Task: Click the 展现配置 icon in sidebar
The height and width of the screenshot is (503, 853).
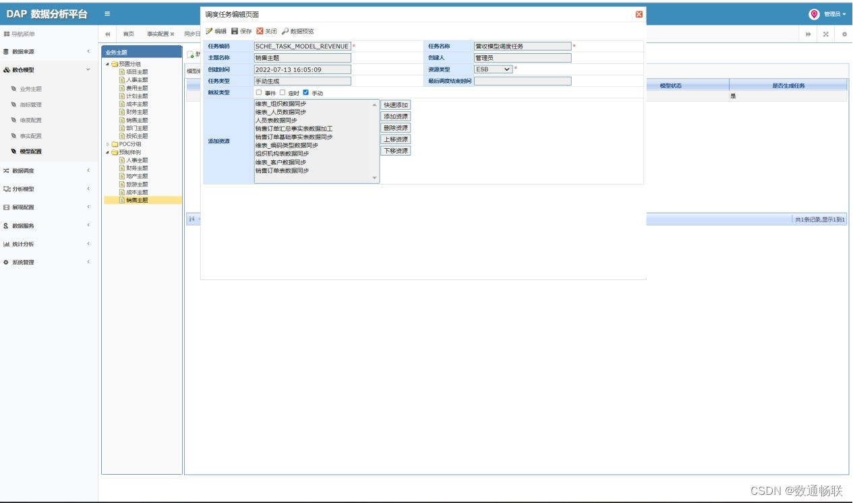Action: click(x=6, y=207)
